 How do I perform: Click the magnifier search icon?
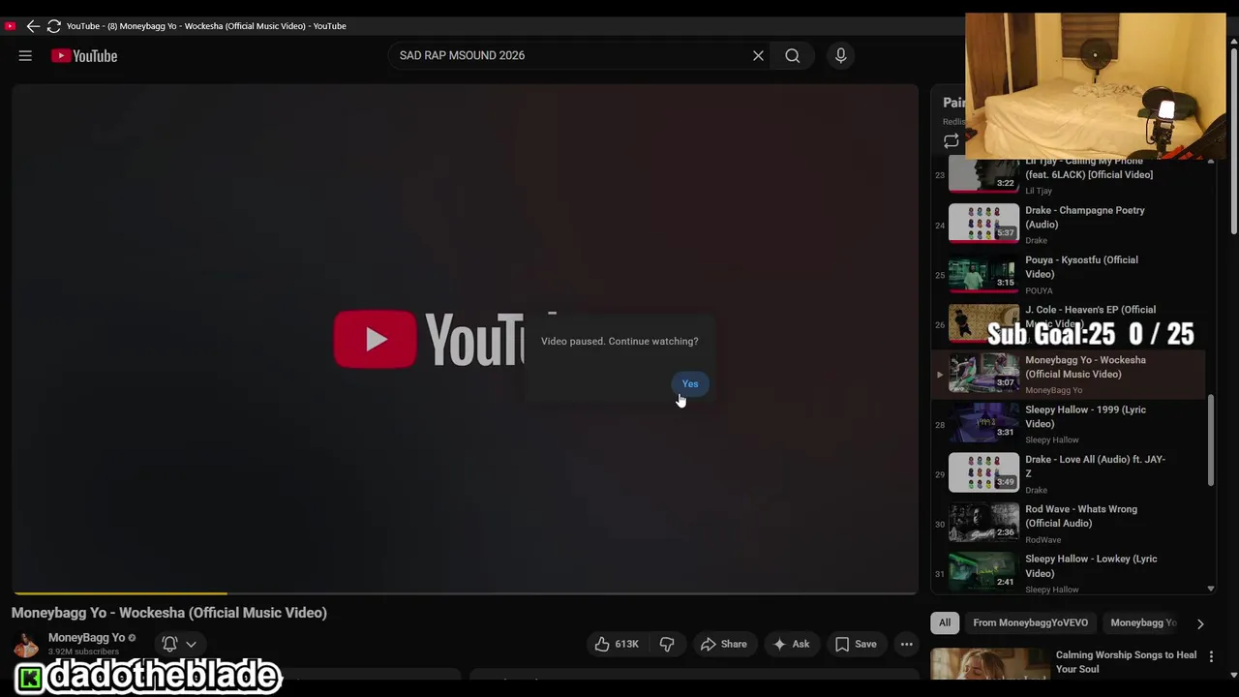pos(793,56)
